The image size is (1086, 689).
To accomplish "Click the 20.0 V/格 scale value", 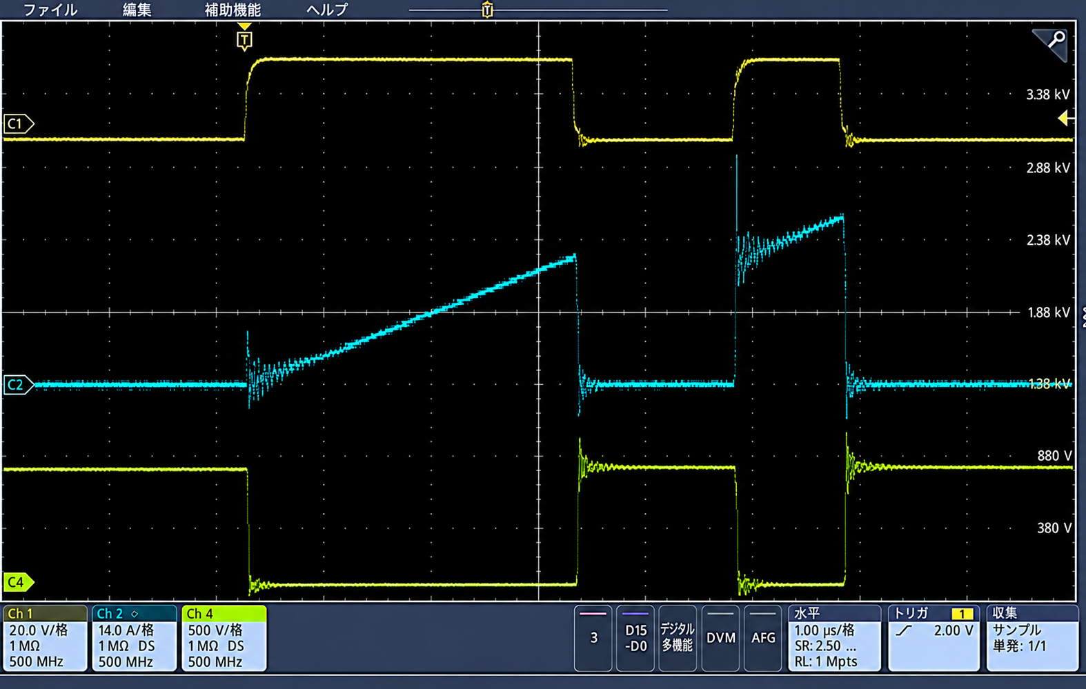I will click(39, 630).
